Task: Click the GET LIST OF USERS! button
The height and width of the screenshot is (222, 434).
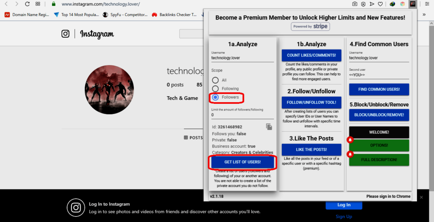Action: [x=242, y=162]
